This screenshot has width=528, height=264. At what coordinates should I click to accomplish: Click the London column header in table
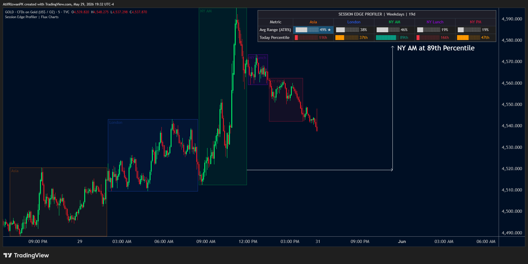[x=354, y=22]
